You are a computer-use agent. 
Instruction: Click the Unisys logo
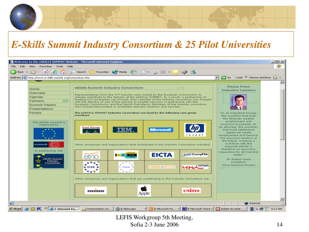click(191, 191)
